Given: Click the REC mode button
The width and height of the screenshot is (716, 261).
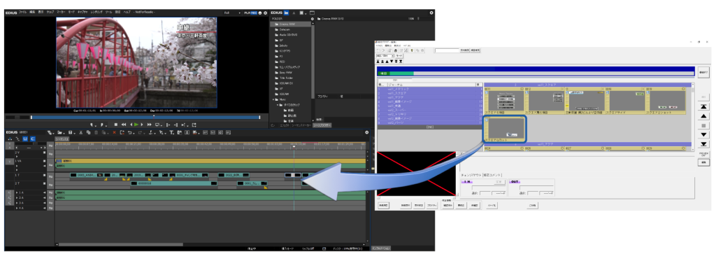Looking at the screenshot, I should tap(254, 13).
